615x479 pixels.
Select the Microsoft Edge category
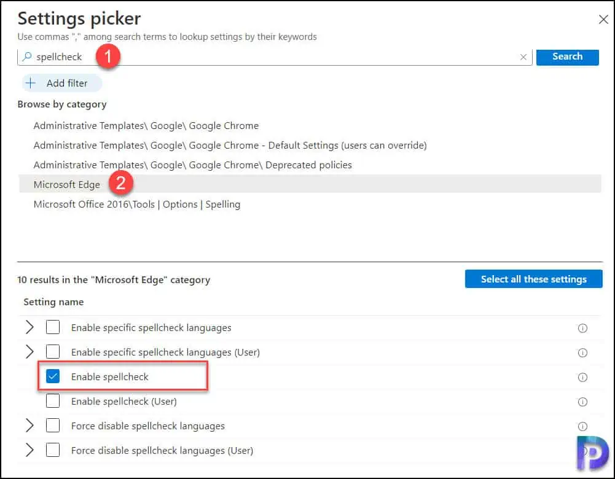pyautogui.click(x=310, y=184)
